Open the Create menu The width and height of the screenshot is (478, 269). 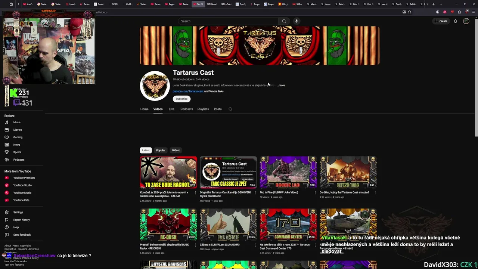(x=441, y=21)
